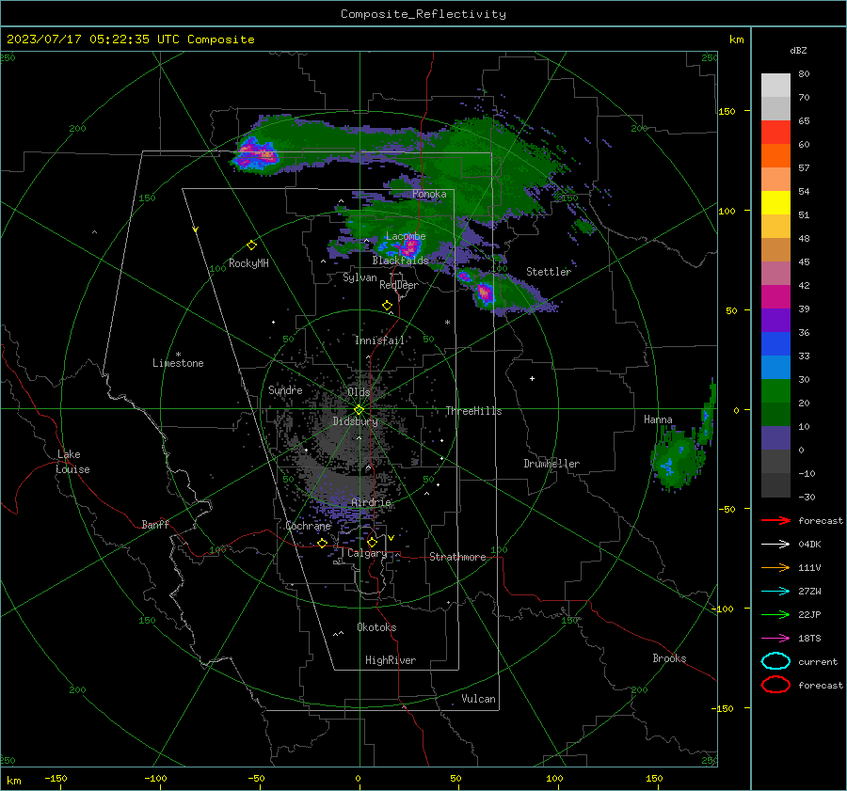Click the yellow diamond marker below RedDeer
The width and height of the screenshot is (847, 791).
(x=388, y=306)
